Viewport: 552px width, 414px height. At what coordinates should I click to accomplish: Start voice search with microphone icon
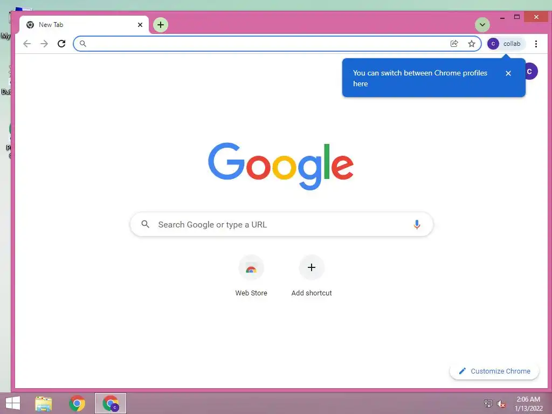(x=417, y=224)
